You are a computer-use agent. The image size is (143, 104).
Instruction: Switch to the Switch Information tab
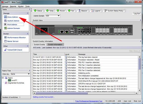(55, 44)
